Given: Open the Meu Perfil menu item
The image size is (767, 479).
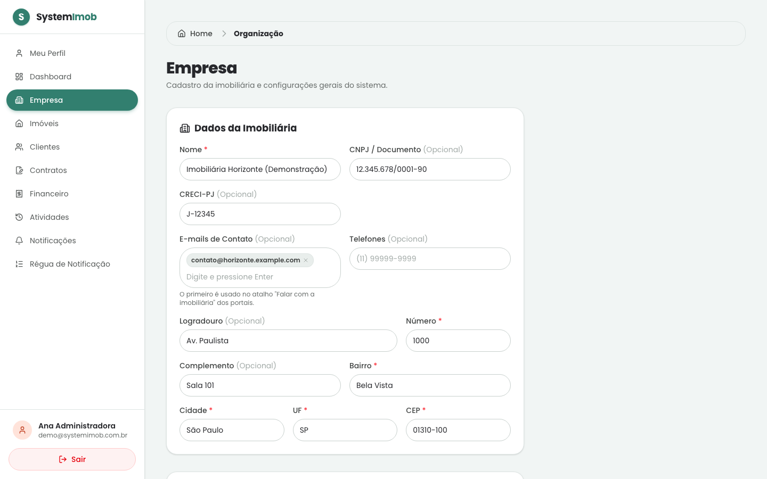Looking at the screenshot, I should [x=72, y=53].
